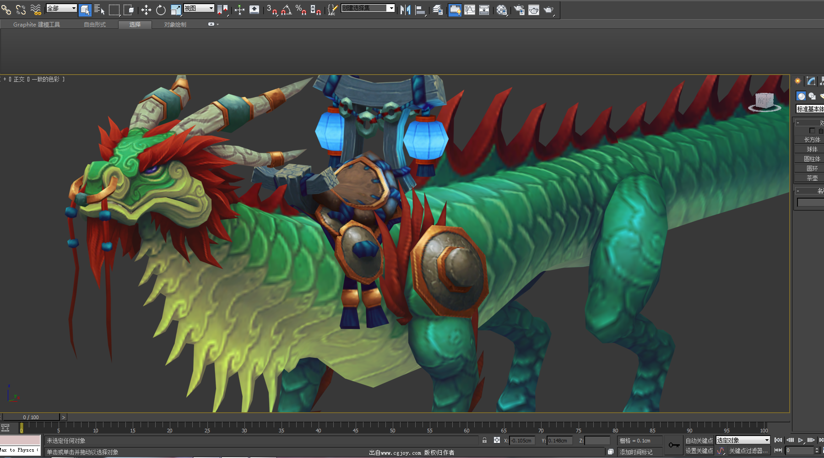The height and width of the screenshot is (458, 824).
Task: Open the Graphite 建模工具 tab
Action: pyautogui.click(x=37, y=25)
